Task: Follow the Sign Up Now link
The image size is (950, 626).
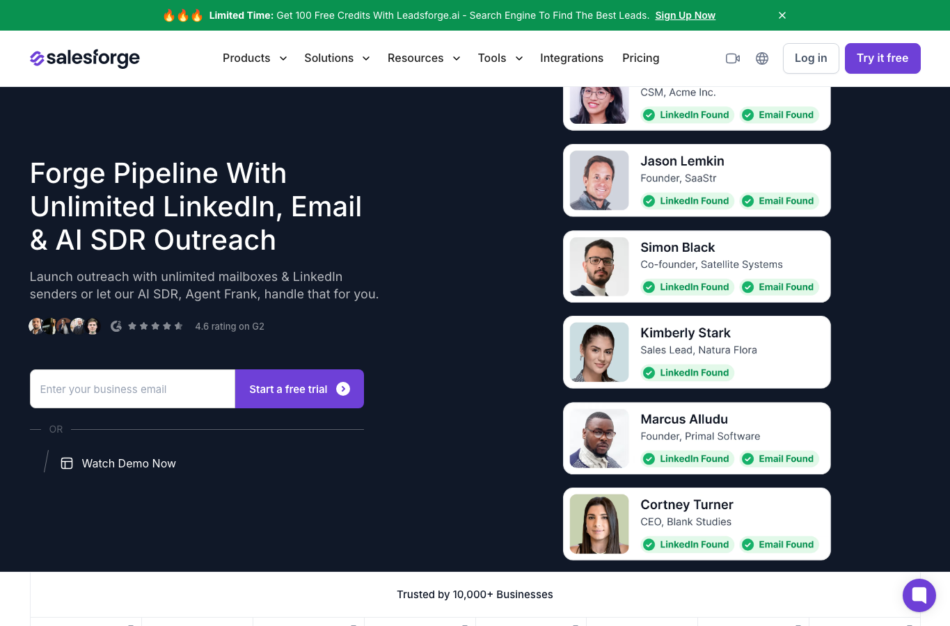Action: click(x=685, y=15)
